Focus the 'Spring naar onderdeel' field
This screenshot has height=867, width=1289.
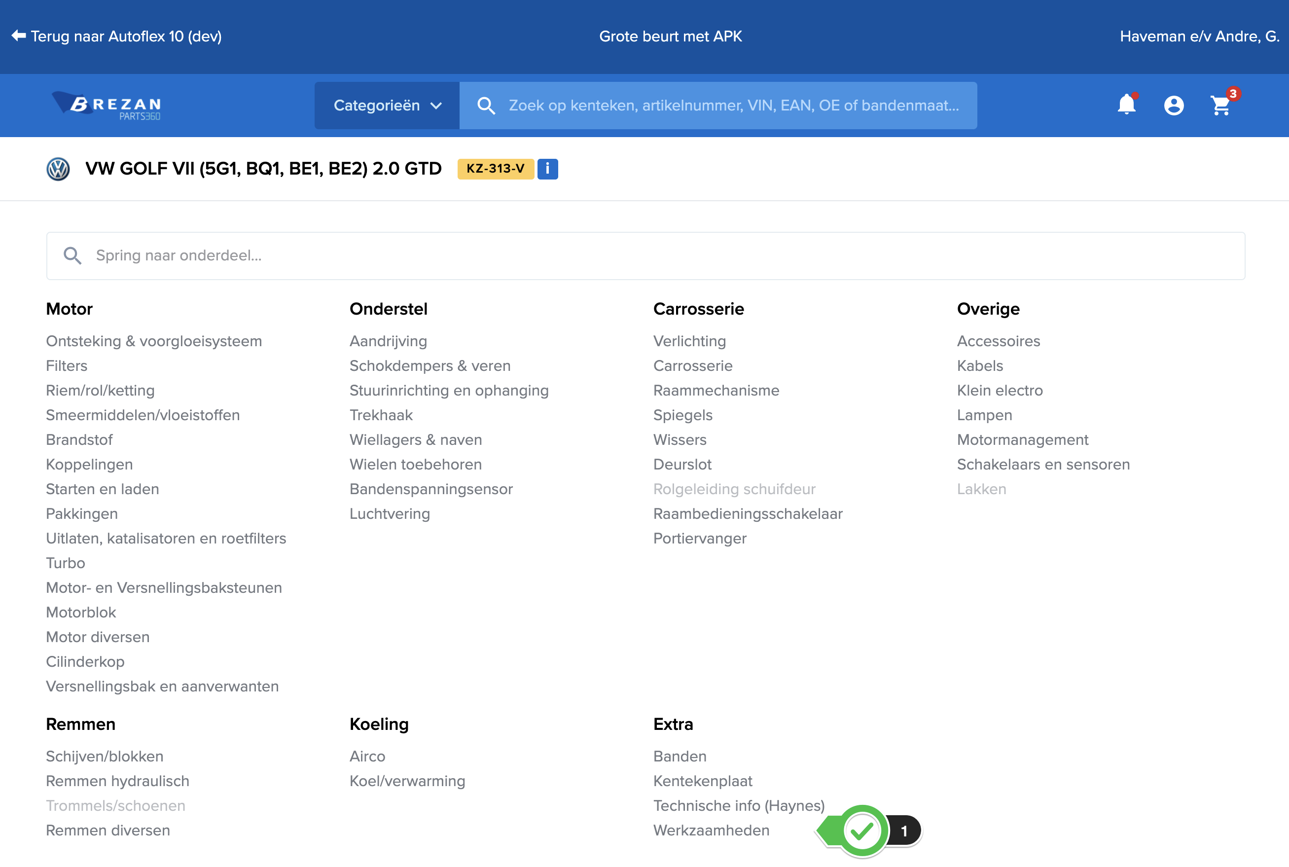(x=645, y=255)
